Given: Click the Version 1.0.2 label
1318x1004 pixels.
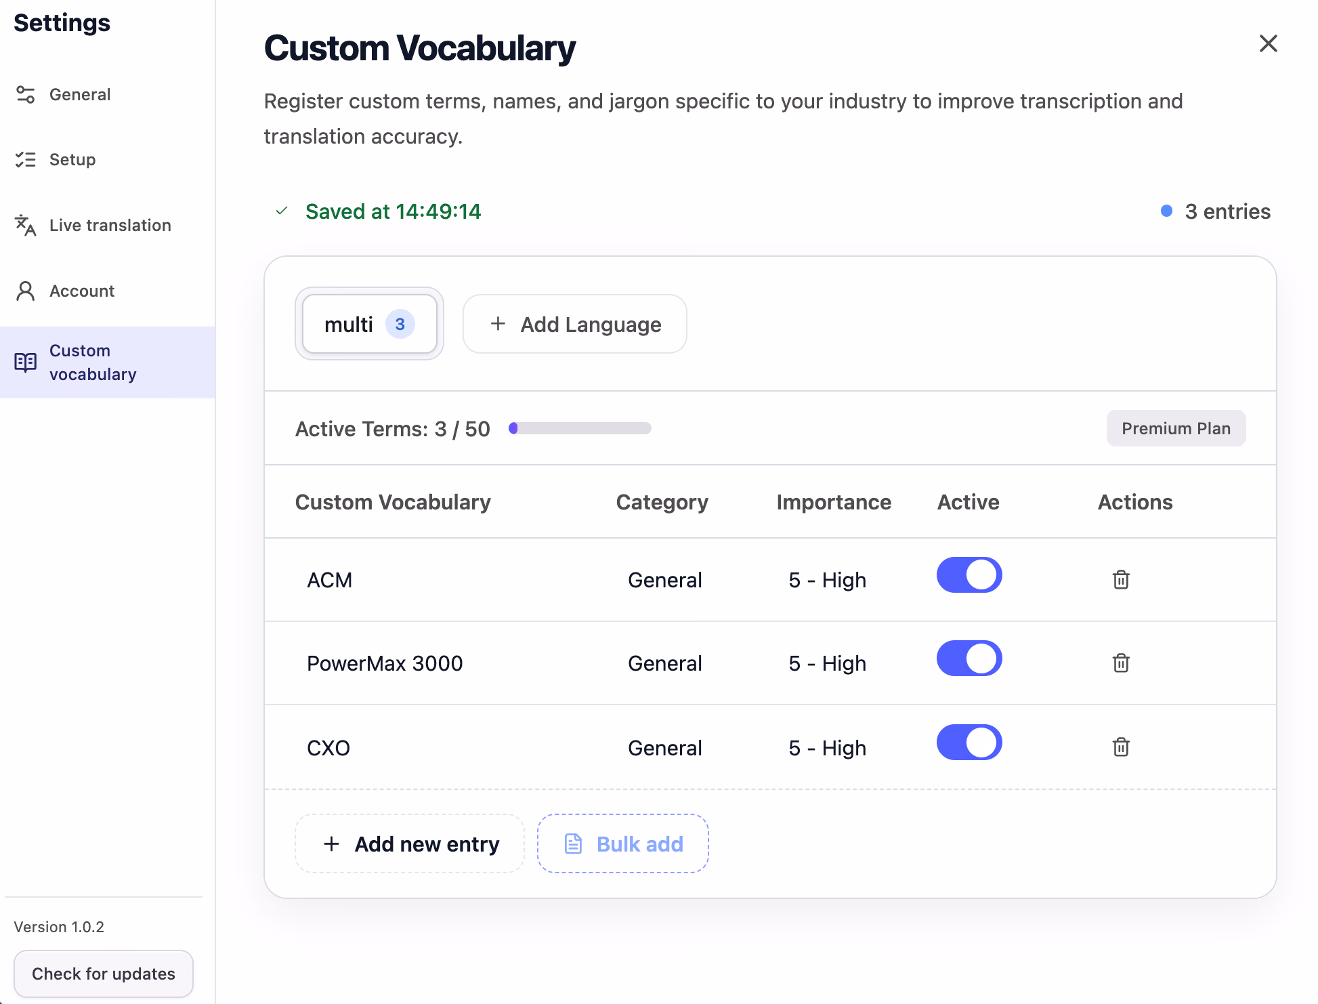Looking at the screenshot, I should tap(59, 927).
